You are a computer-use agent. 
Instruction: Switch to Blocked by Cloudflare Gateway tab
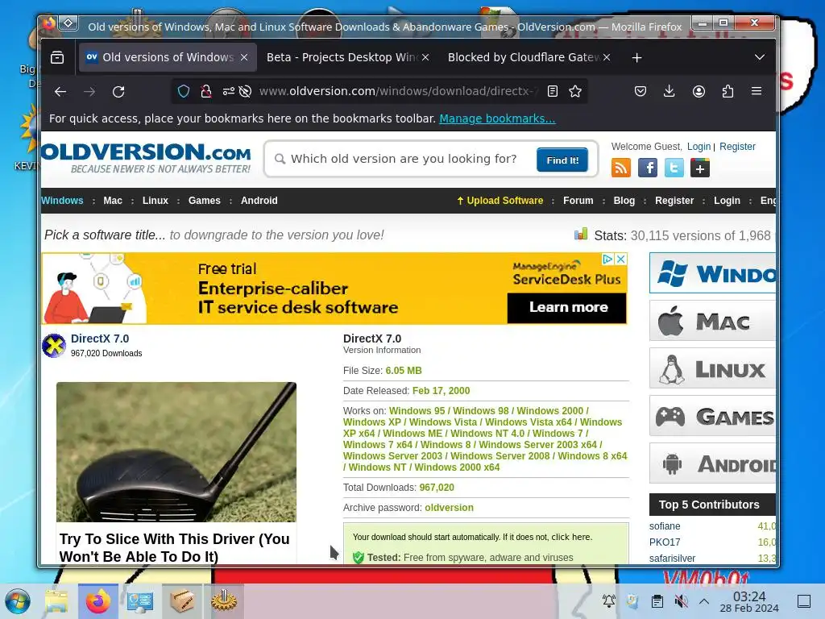click(524, 57)
